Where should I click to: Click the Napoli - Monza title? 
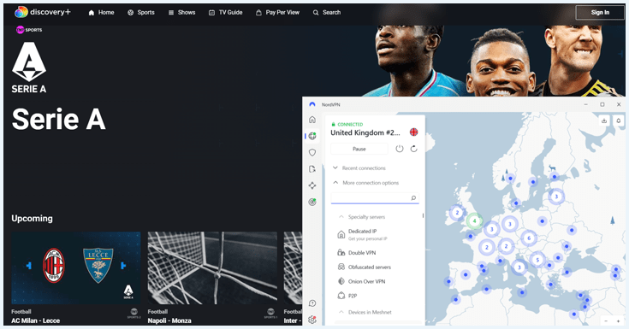click(169, 320)
